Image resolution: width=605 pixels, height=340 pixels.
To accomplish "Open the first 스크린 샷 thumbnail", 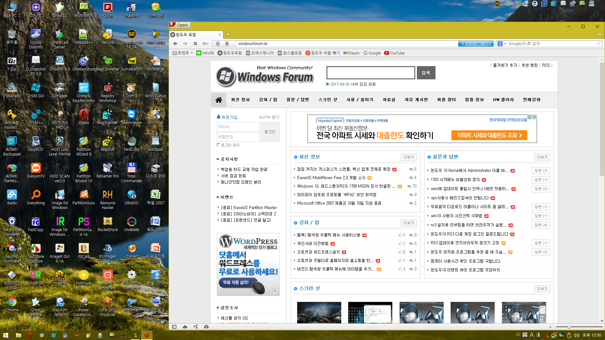I will point(319,312).
